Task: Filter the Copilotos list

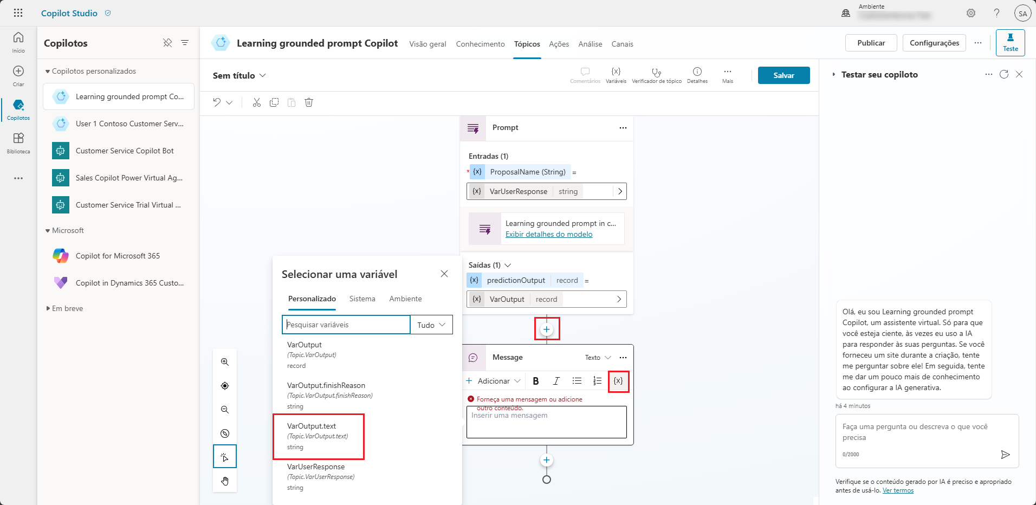Action: click(x=185, y=43)
